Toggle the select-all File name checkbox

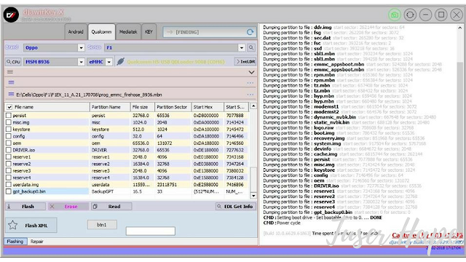(9, 107)
